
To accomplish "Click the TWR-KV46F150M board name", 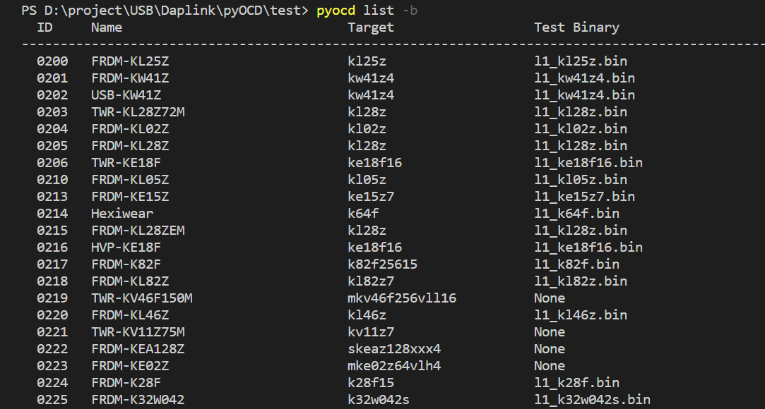I will pyautogui.click(x=141, y=298).
